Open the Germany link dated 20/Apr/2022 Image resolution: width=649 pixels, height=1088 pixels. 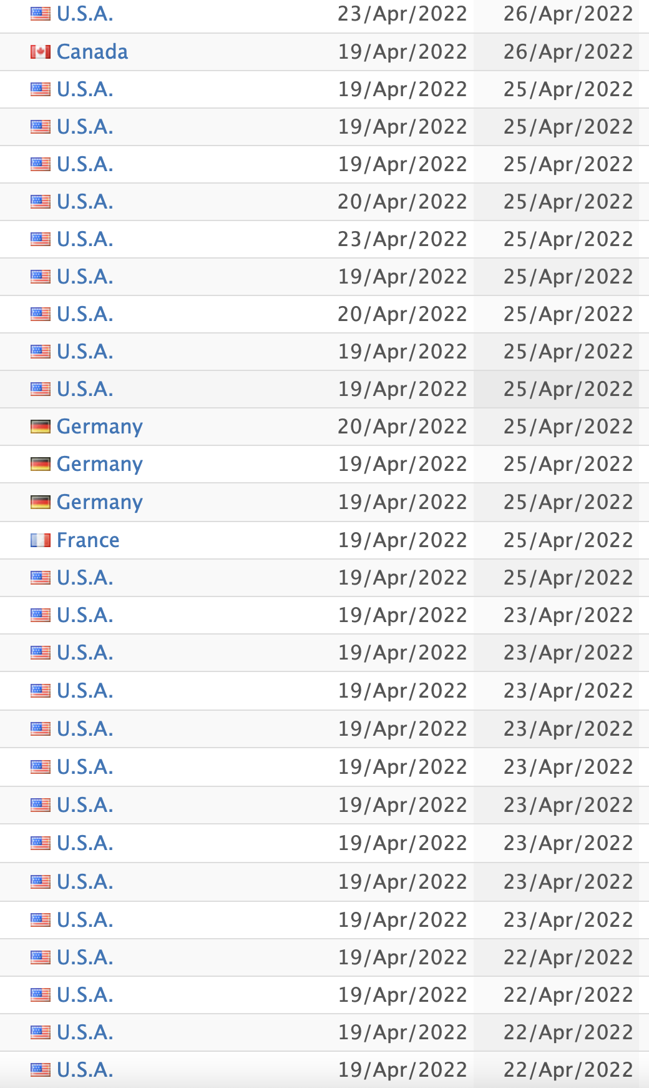pyautogui.click(x=100, y=427)
